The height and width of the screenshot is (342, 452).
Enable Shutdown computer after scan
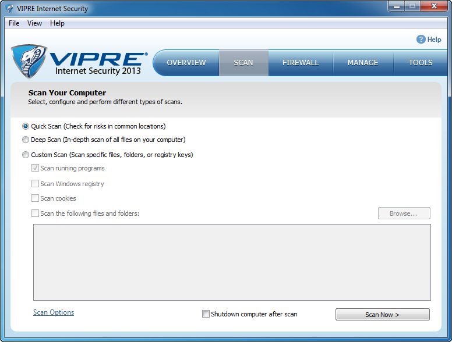[206, 313]
